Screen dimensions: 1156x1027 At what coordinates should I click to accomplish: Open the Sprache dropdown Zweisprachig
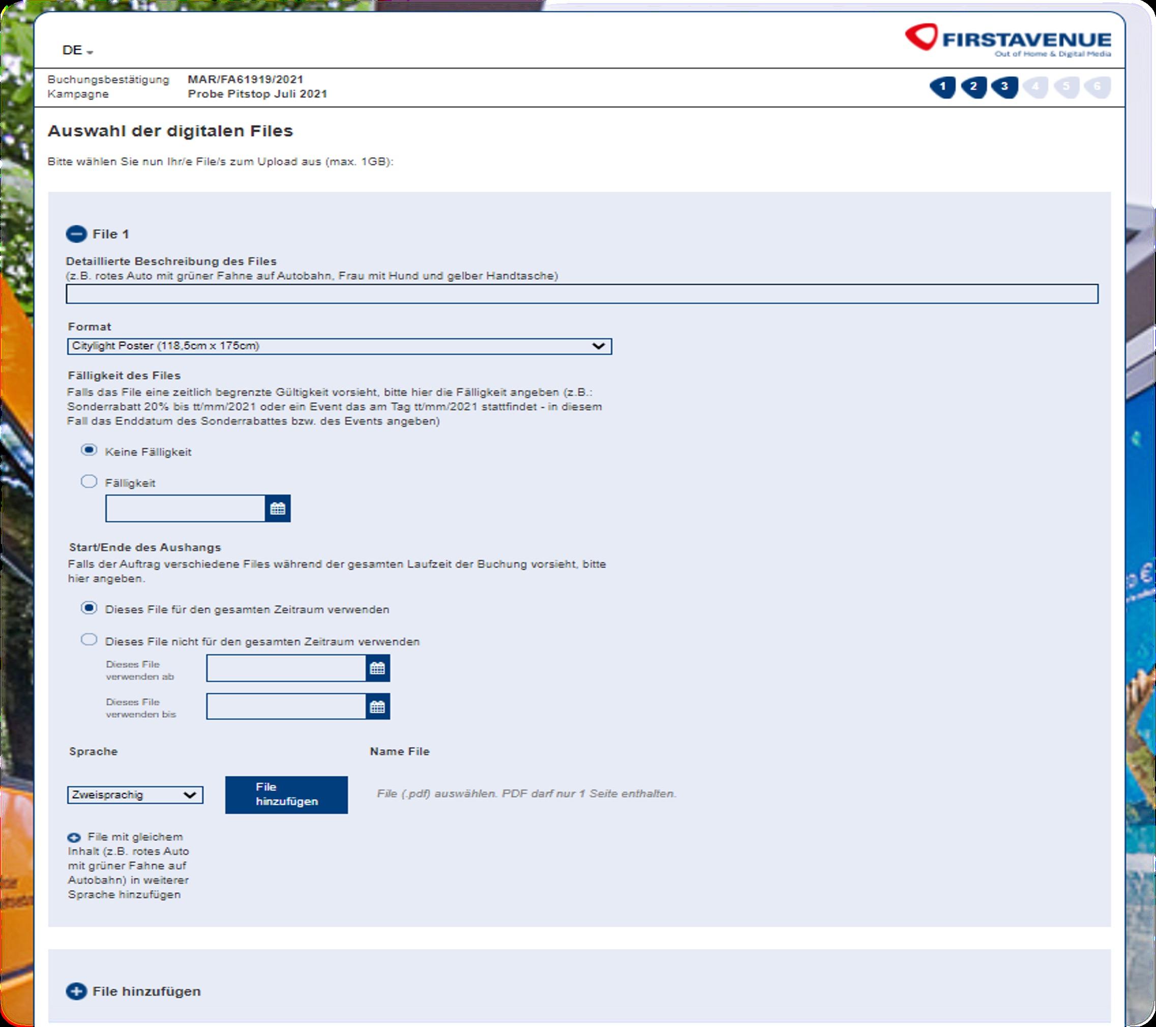point(135,795)
